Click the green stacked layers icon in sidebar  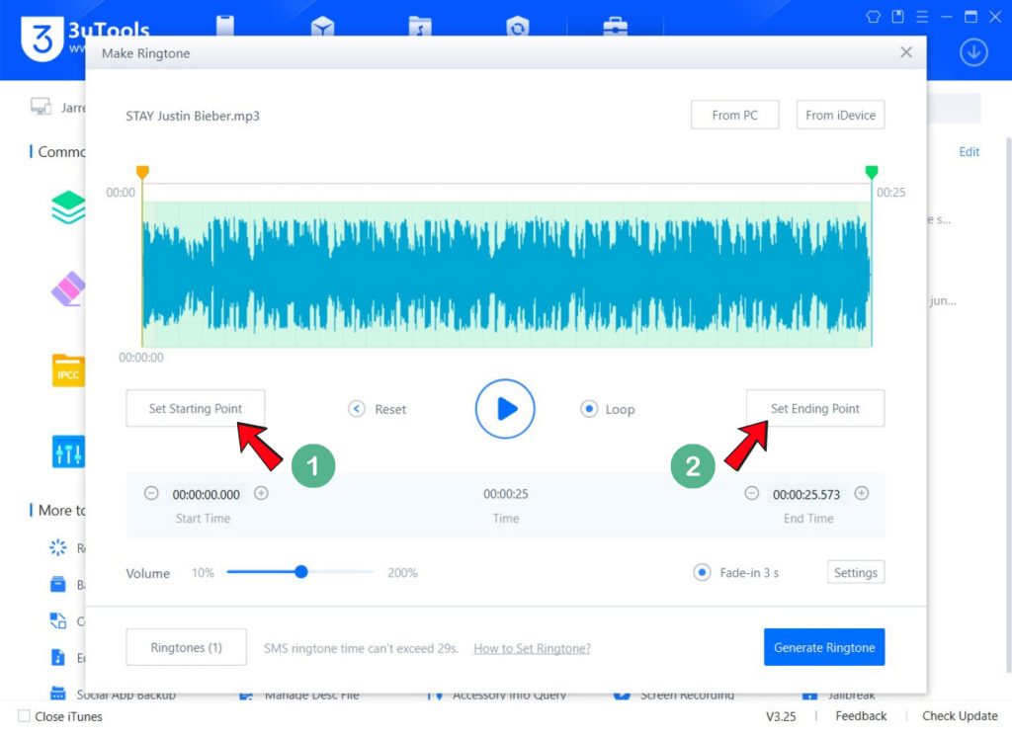tap(68, 207)
